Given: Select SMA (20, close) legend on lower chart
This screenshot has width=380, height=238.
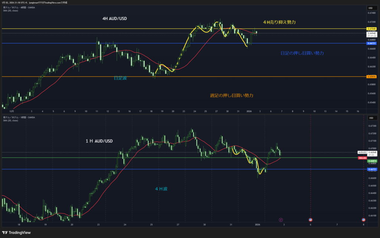Looking at the screenshot, I should click(10, 120).
